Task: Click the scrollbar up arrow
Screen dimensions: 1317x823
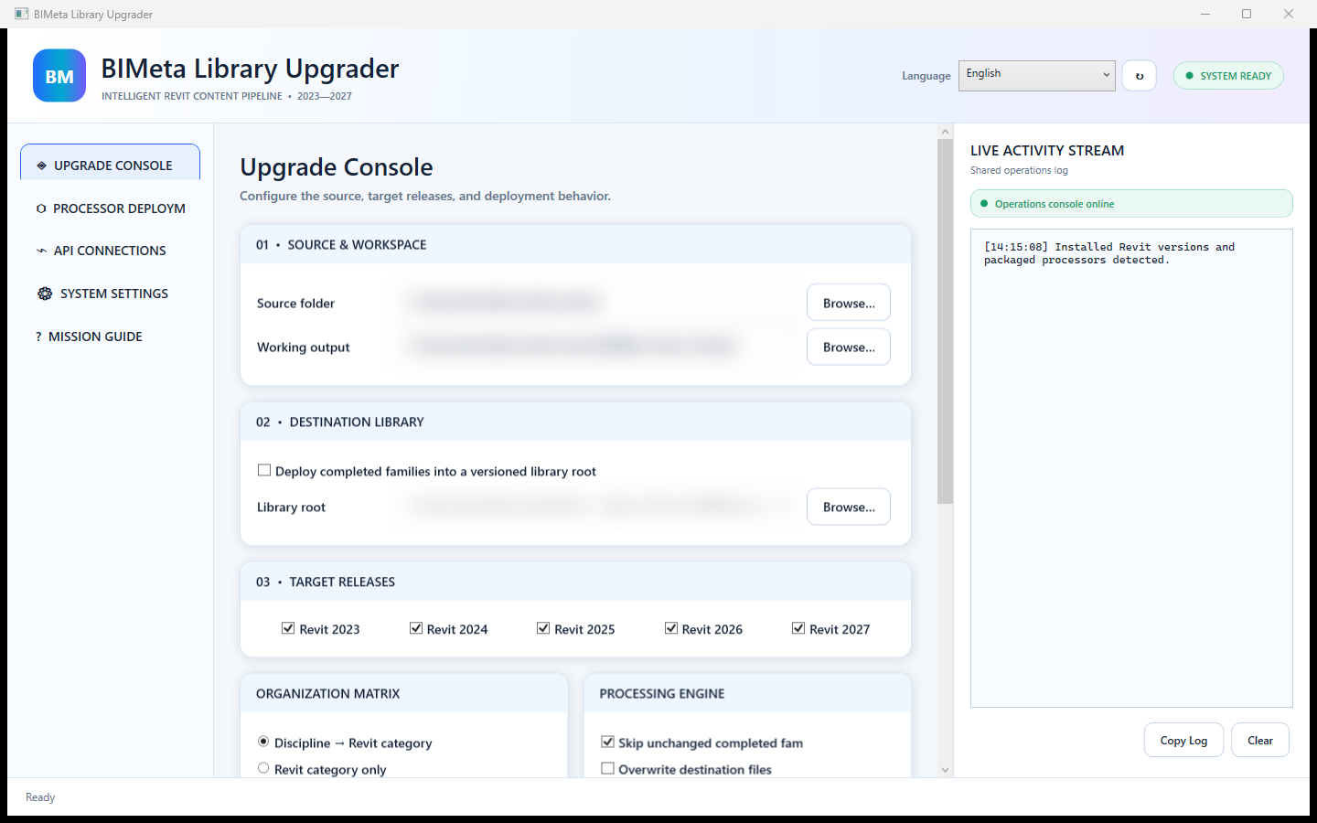Action: coord(945,132)
